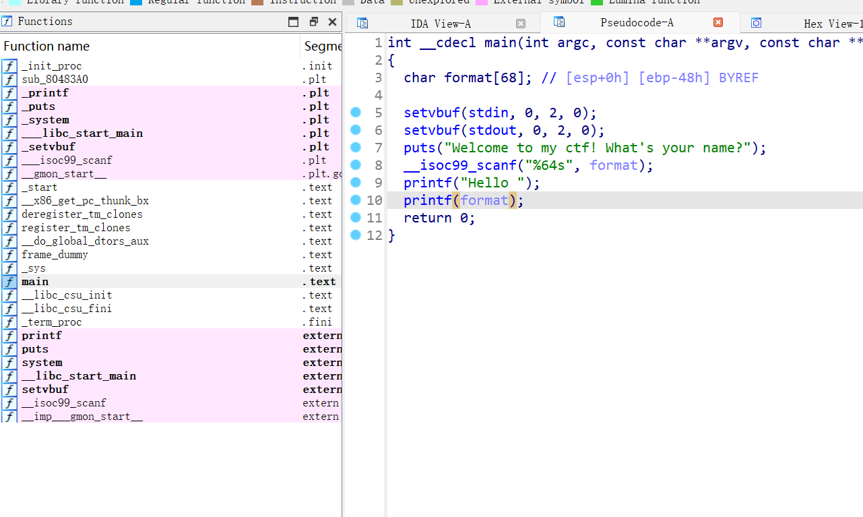
Task: Toggle breakpoint dot on line 7
Action: tap(356, 148)
